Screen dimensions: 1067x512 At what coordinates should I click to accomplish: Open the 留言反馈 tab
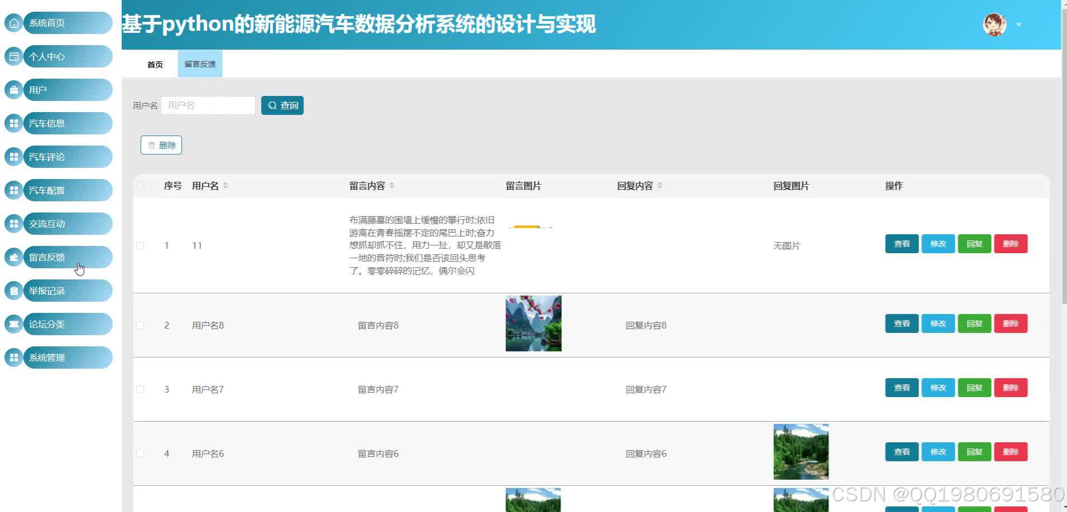tap(199, 64)
